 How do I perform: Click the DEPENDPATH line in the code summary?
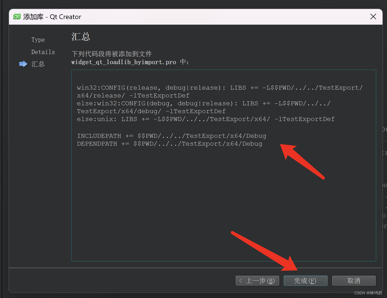pos(169,144)
